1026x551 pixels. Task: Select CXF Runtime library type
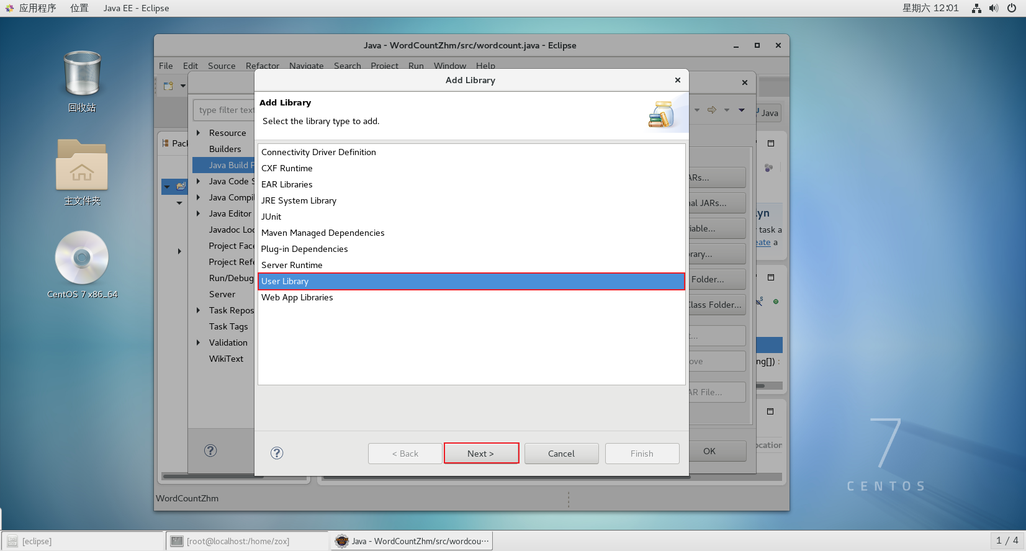(x=471, y=168)
